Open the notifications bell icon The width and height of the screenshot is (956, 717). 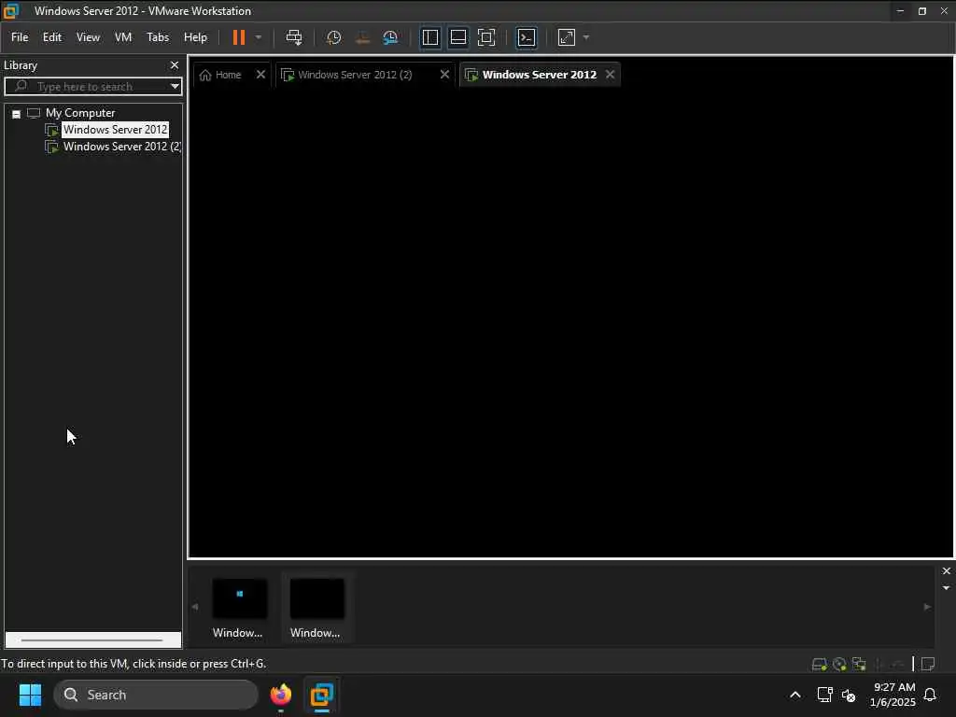930,695
